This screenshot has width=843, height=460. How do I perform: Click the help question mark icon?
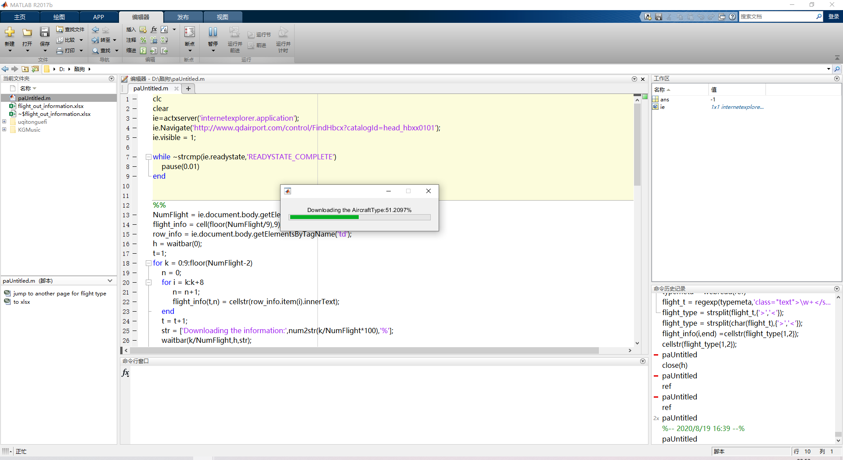[x=732, y=17]
